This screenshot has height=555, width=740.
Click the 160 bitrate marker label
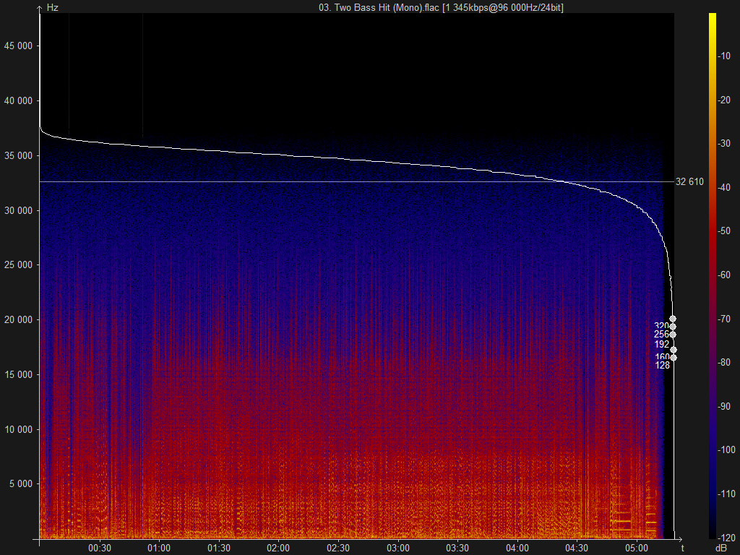coord(662,357)
